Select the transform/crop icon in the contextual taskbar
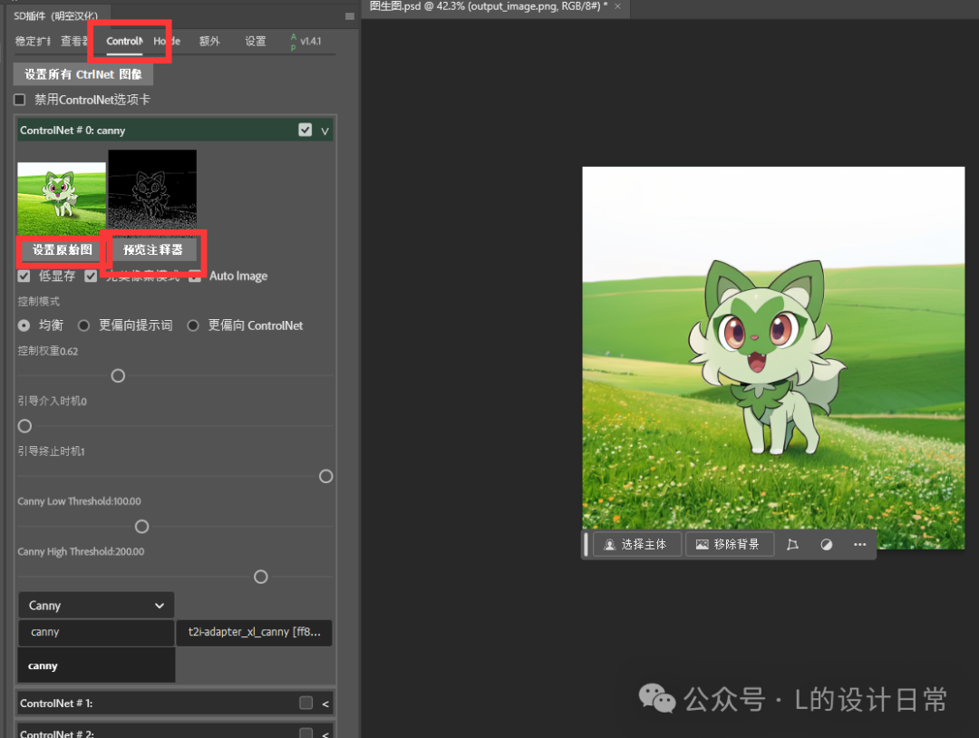 click(x=791, y=544)
